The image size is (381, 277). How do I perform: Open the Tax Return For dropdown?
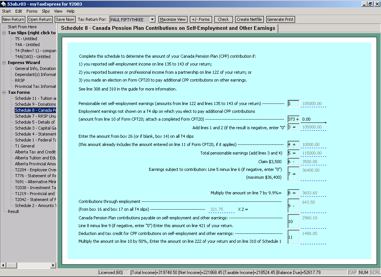152,19
